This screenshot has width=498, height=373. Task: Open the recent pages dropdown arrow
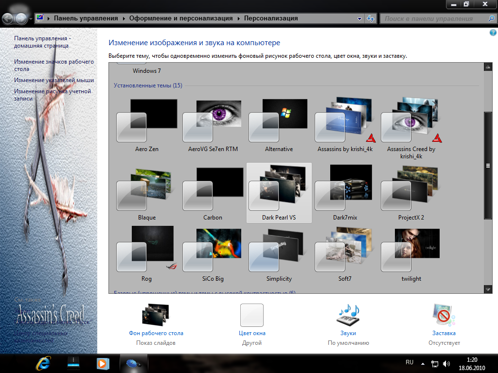pos(31,19)
